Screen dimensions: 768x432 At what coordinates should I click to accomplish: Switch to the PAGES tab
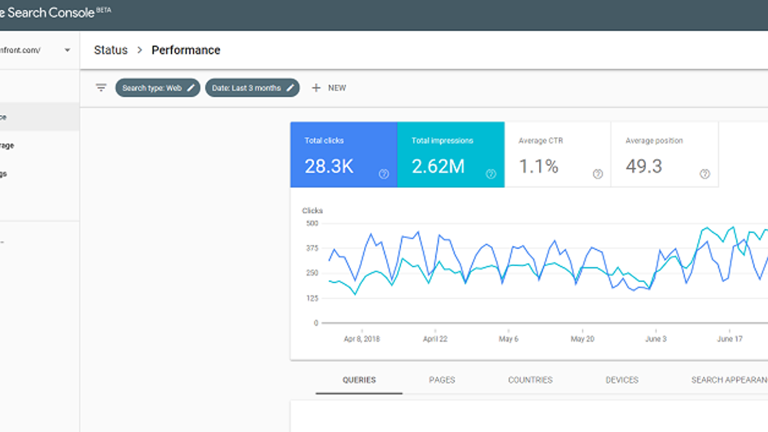click(442, 380)
